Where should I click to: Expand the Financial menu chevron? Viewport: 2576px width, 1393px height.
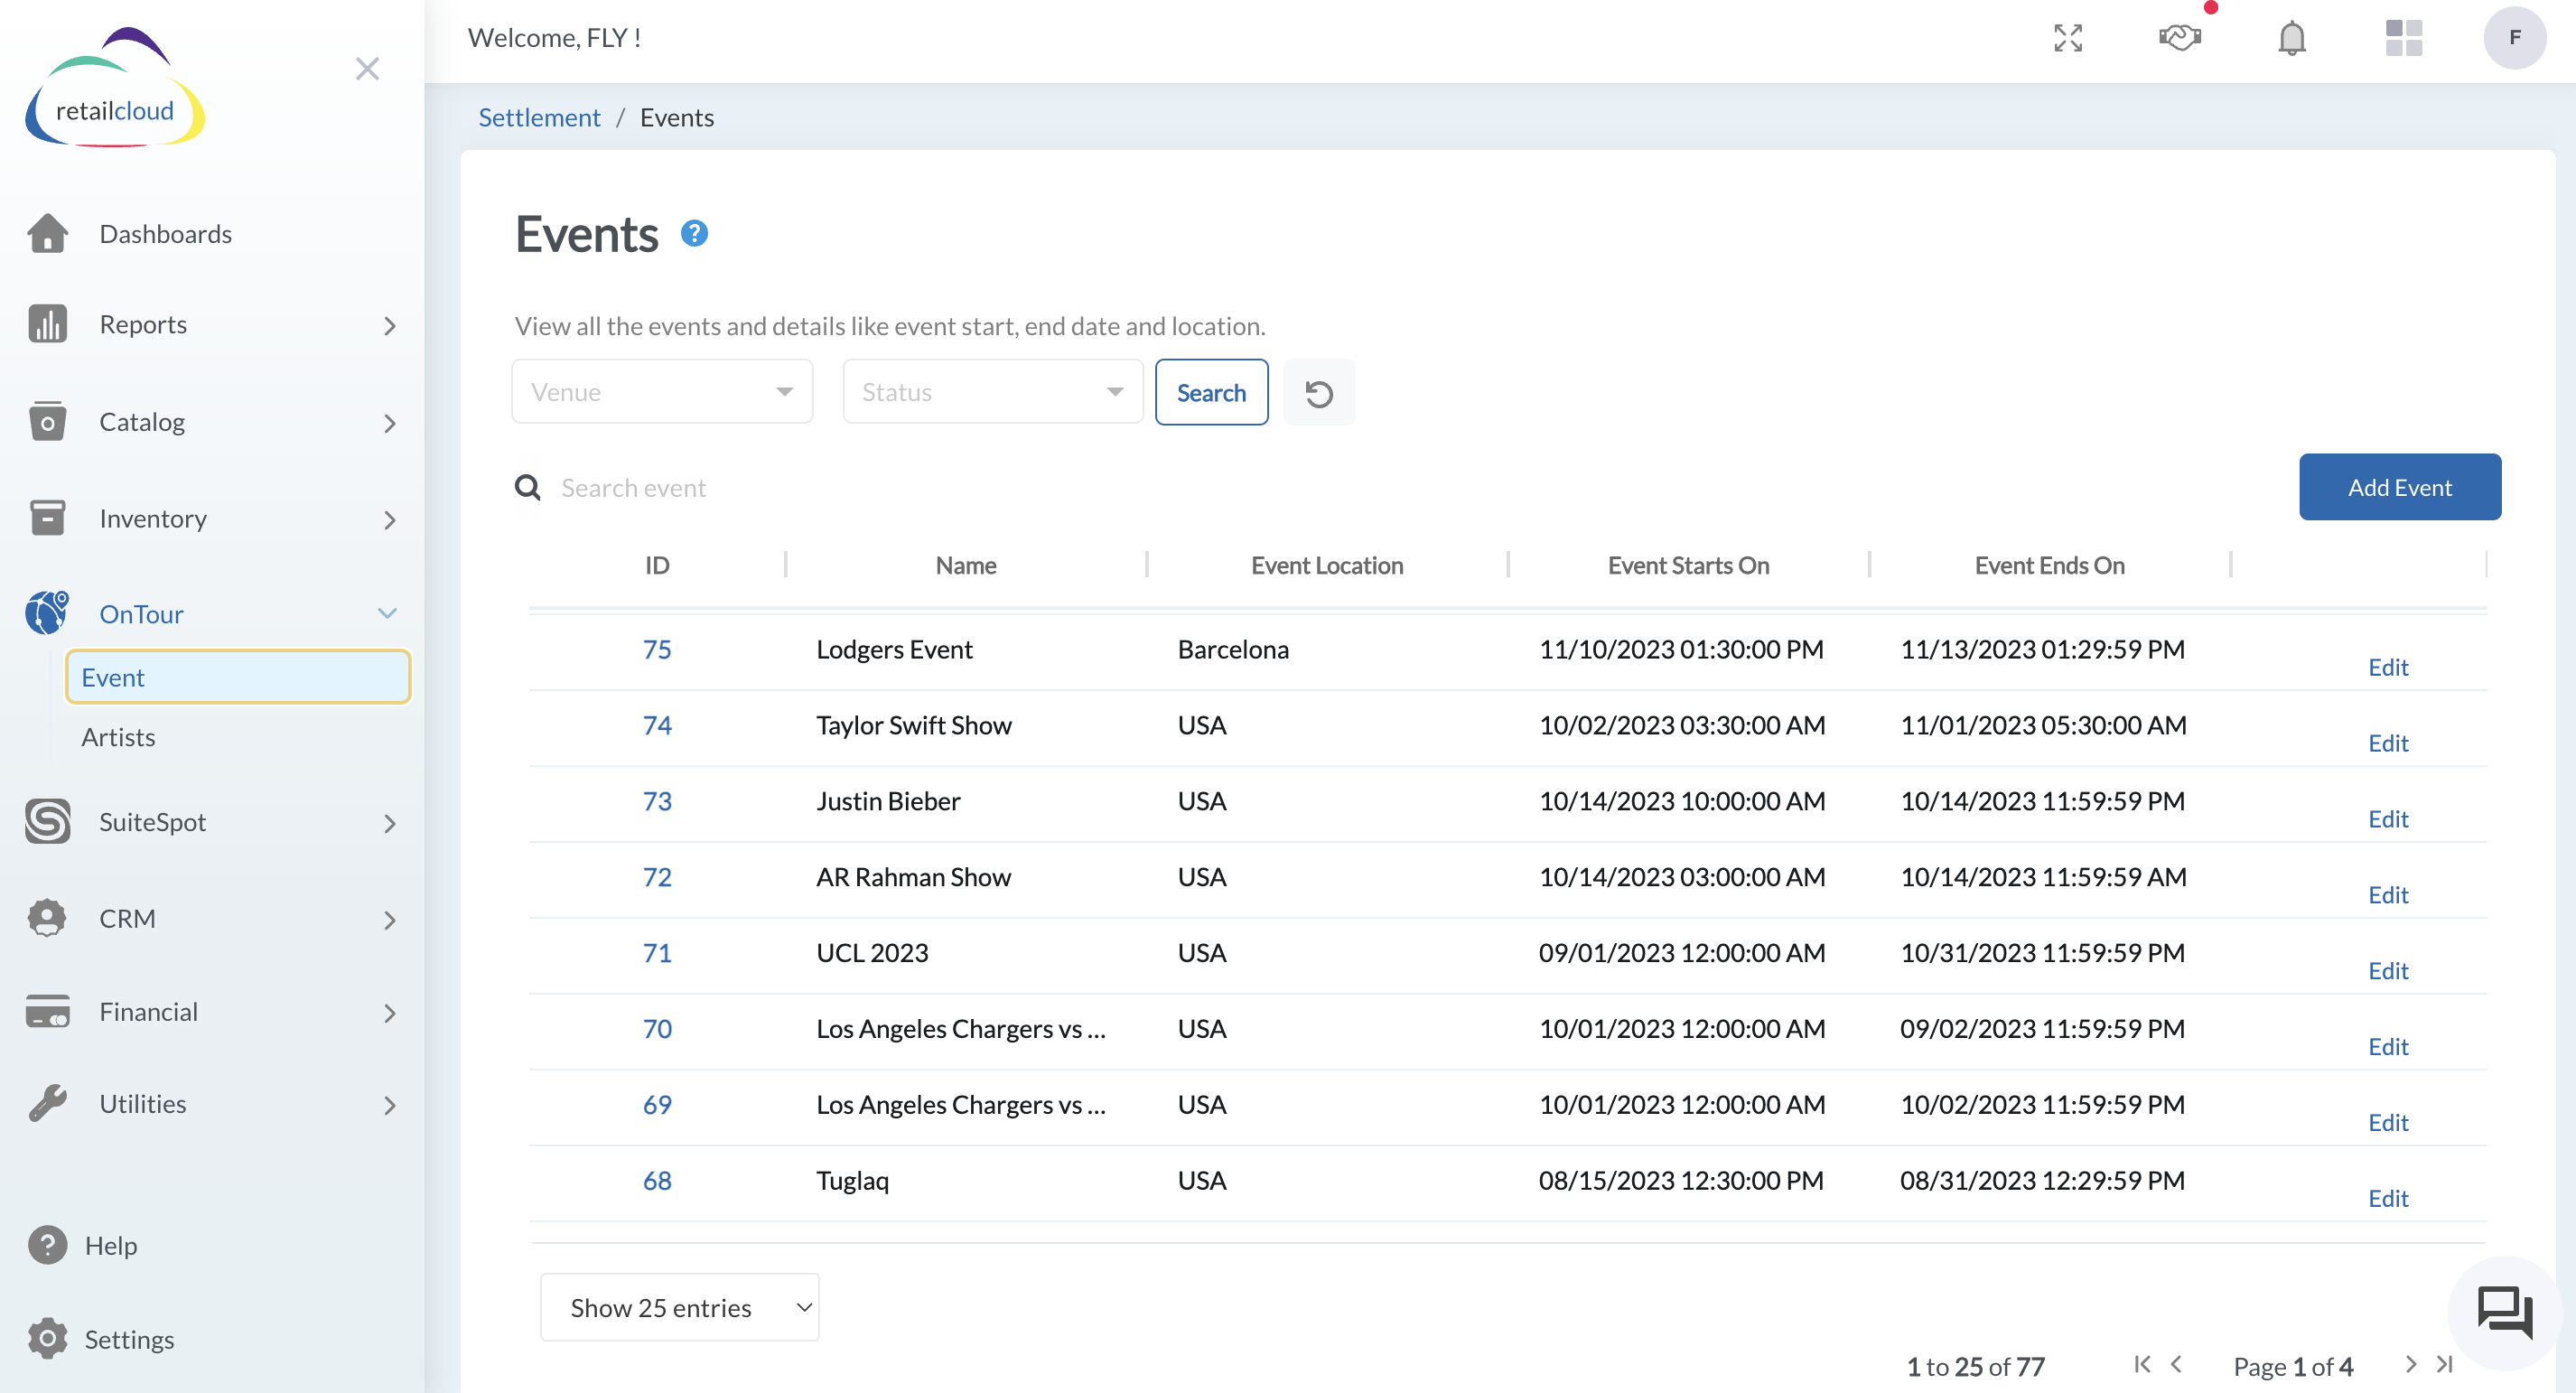click(x=390, y=1013)
